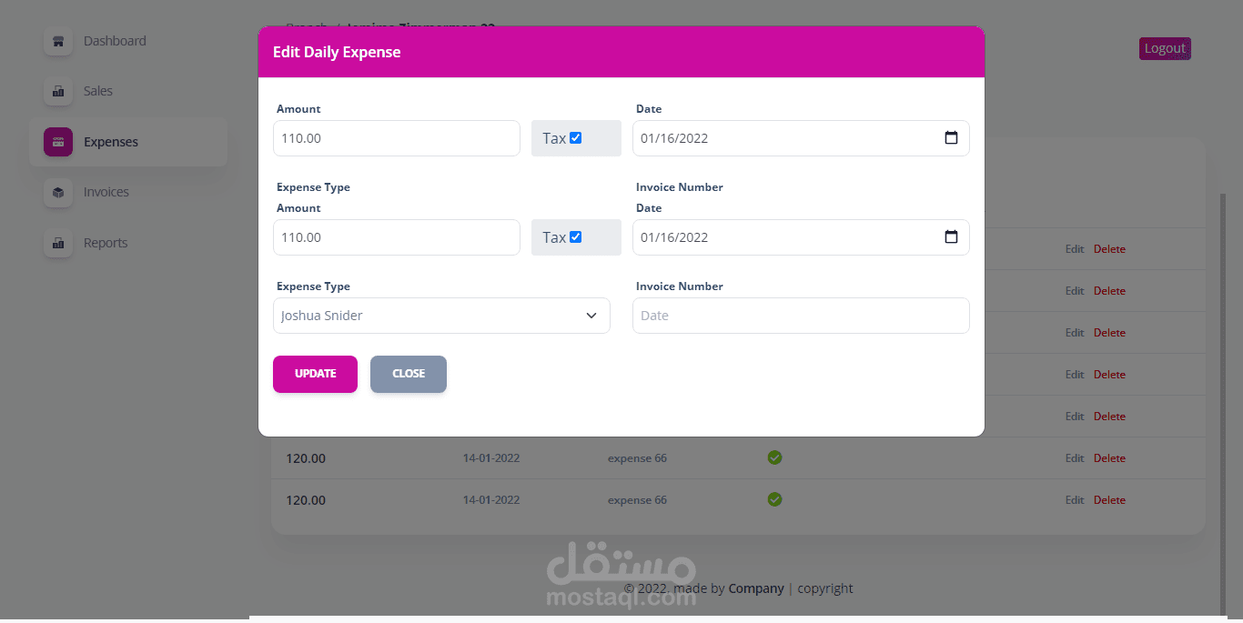Click the Invoices box icon

click(58, 192)
